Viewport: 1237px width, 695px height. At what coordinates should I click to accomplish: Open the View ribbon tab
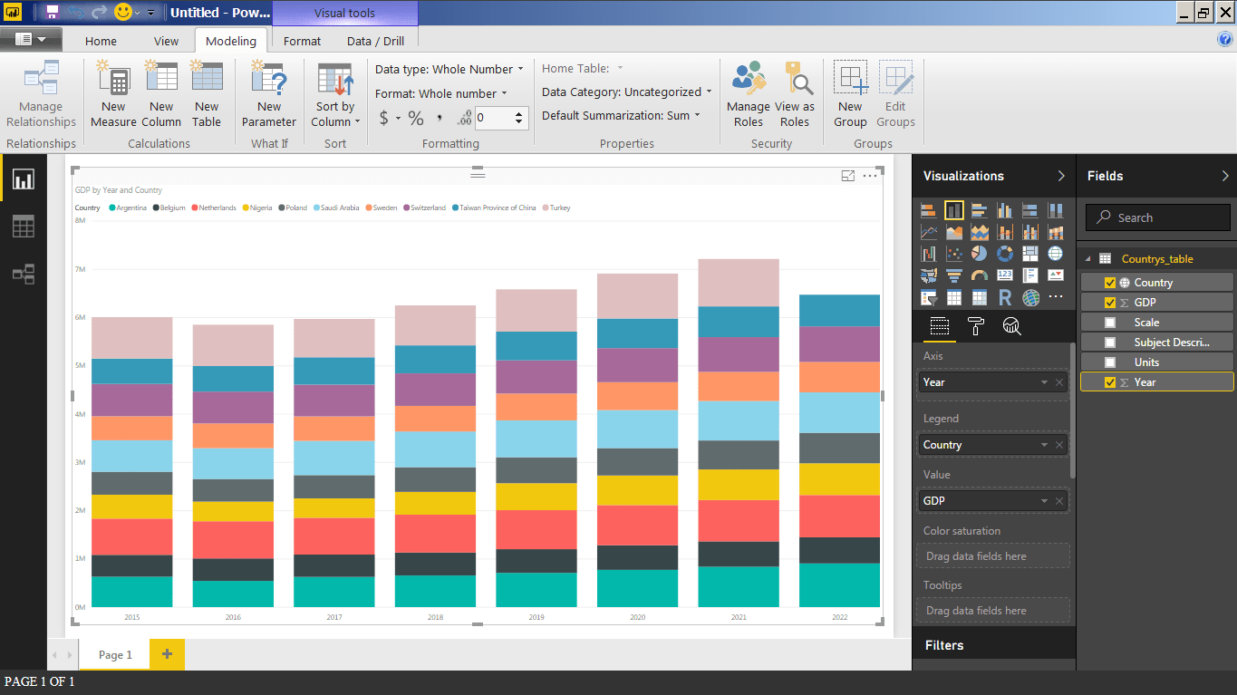point(166,40)
